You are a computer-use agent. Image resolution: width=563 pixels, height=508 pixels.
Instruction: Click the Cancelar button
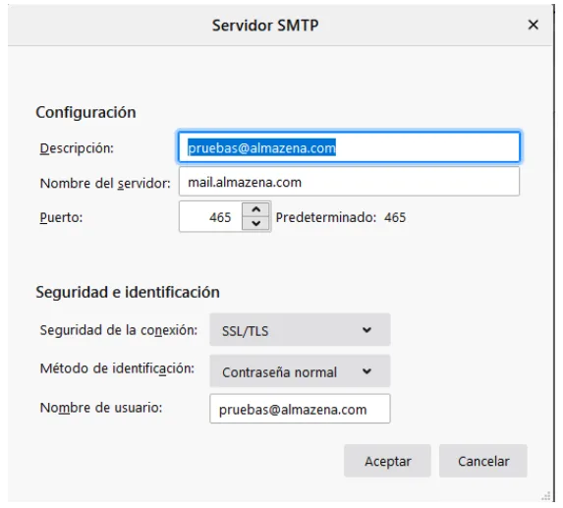(x=483, y=461)
